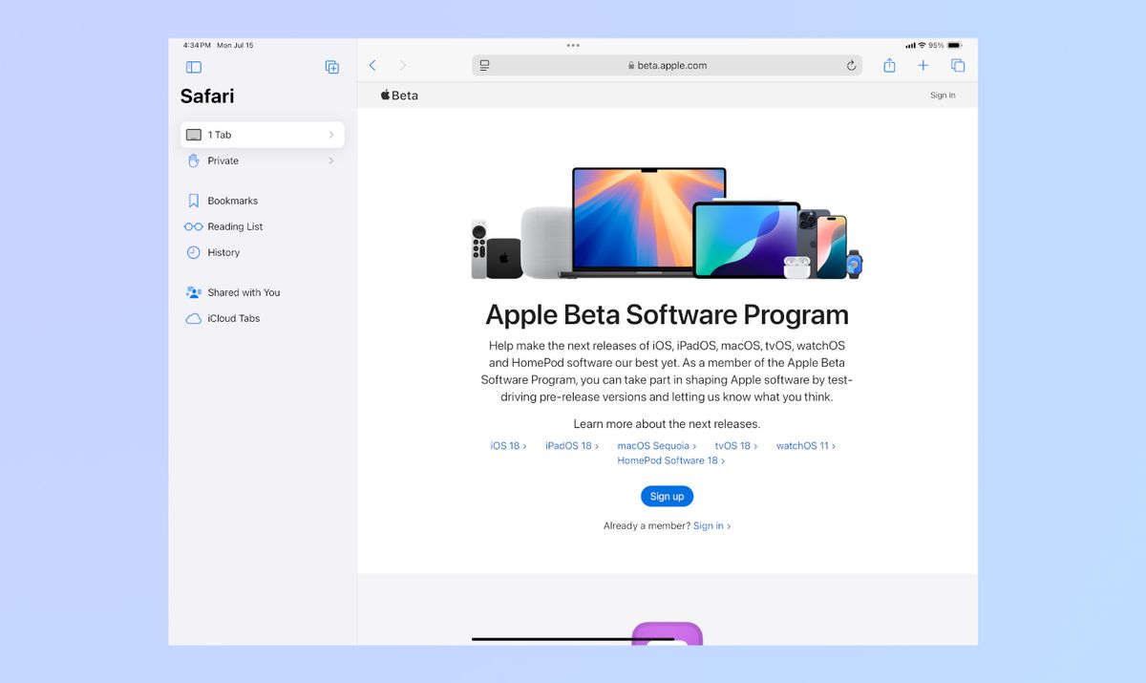Image resolution: width=1146 pixels, height=683 pixels.
Task: Create a new tab group from sidebar icon
Action: [x=332, y=67]
